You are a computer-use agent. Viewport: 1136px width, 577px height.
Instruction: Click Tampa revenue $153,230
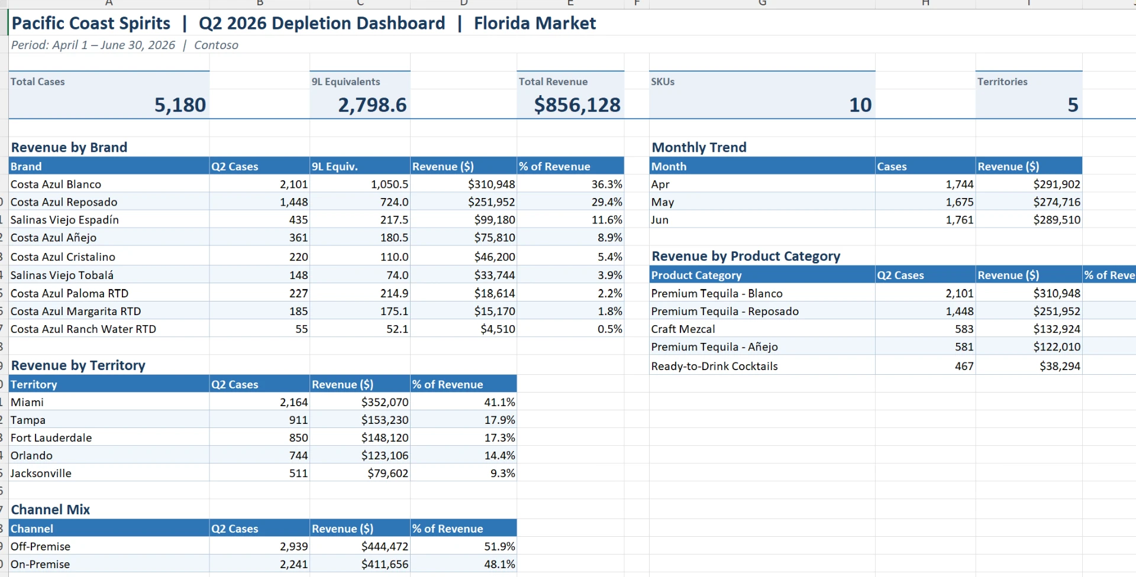(x=360, y=420)
